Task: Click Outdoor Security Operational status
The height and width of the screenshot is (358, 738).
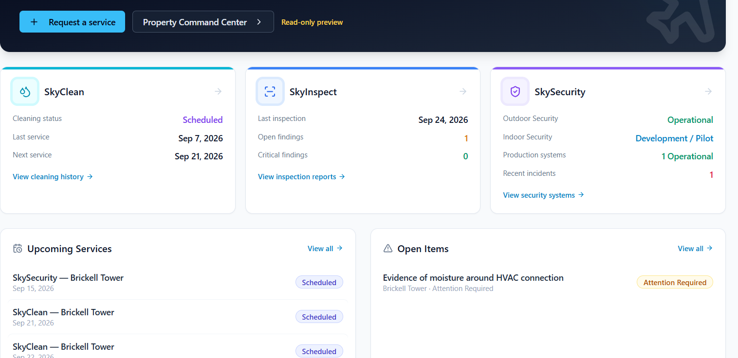Action: [x=690, y=120]
